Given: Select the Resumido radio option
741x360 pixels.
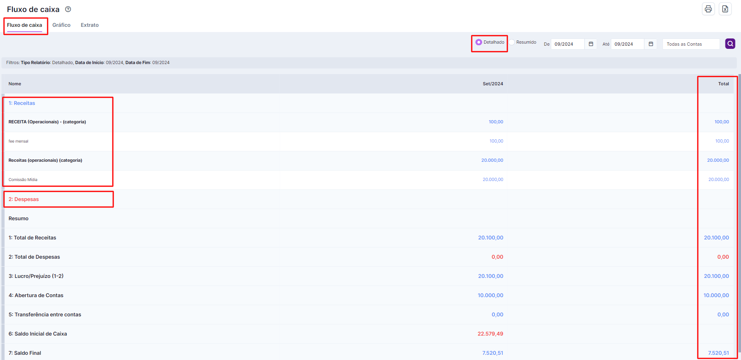Looking at the screenshot, I should point(512,42).
